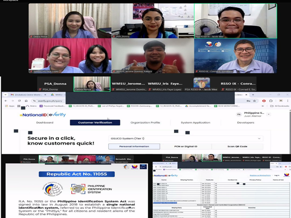Click the vertical scrollbar of the eVerify page
Viewport: 291px width, 218px height.
pyautogui.click(x=290, y=132)
